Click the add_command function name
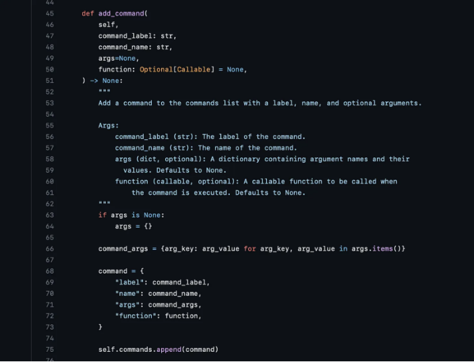The height and width of the screenshot is (362, 474). tap(121, 14)
